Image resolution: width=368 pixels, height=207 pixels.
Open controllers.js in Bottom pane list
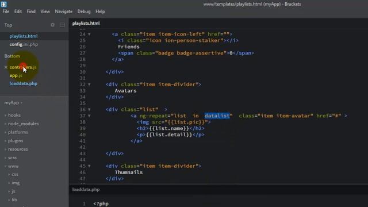pyautogui.click(x=23, y=67)
